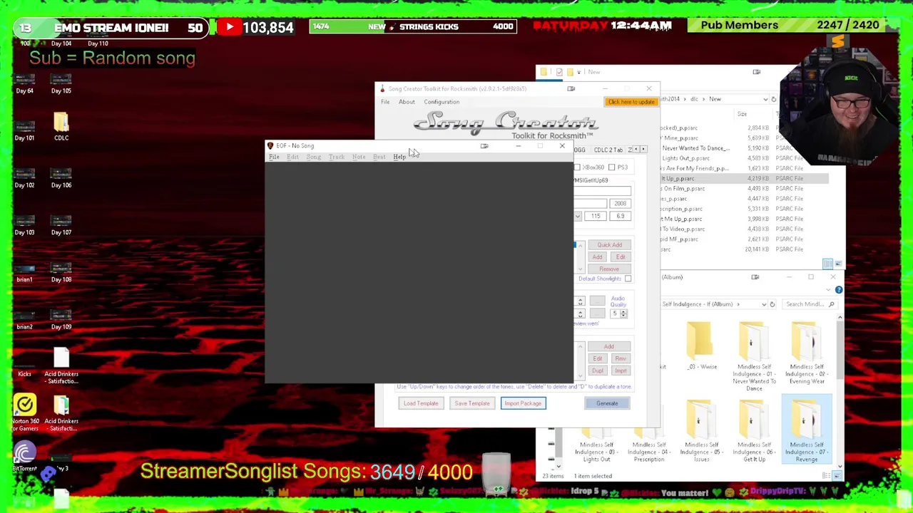
Task: Adjust the Audio Quality stepper
Action: [623, 313]
